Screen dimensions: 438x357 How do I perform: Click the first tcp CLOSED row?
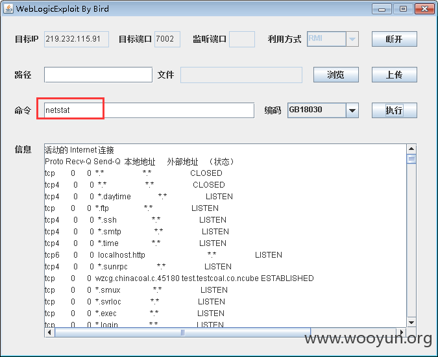coord(134,173)
